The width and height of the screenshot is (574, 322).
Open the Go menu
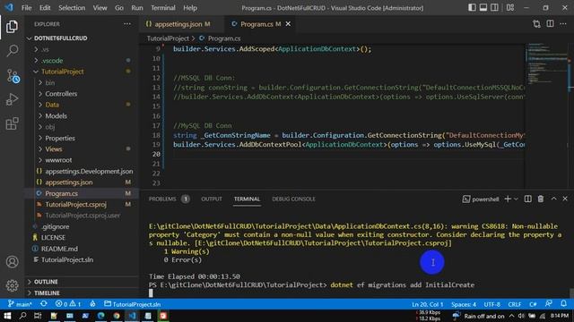tap(119, 8)
